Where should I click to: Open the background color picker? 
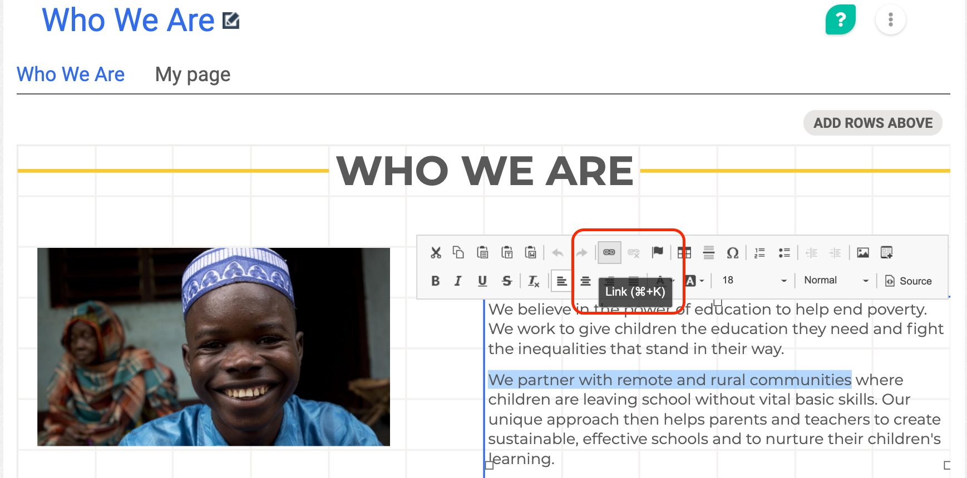[x=694, y=281]
